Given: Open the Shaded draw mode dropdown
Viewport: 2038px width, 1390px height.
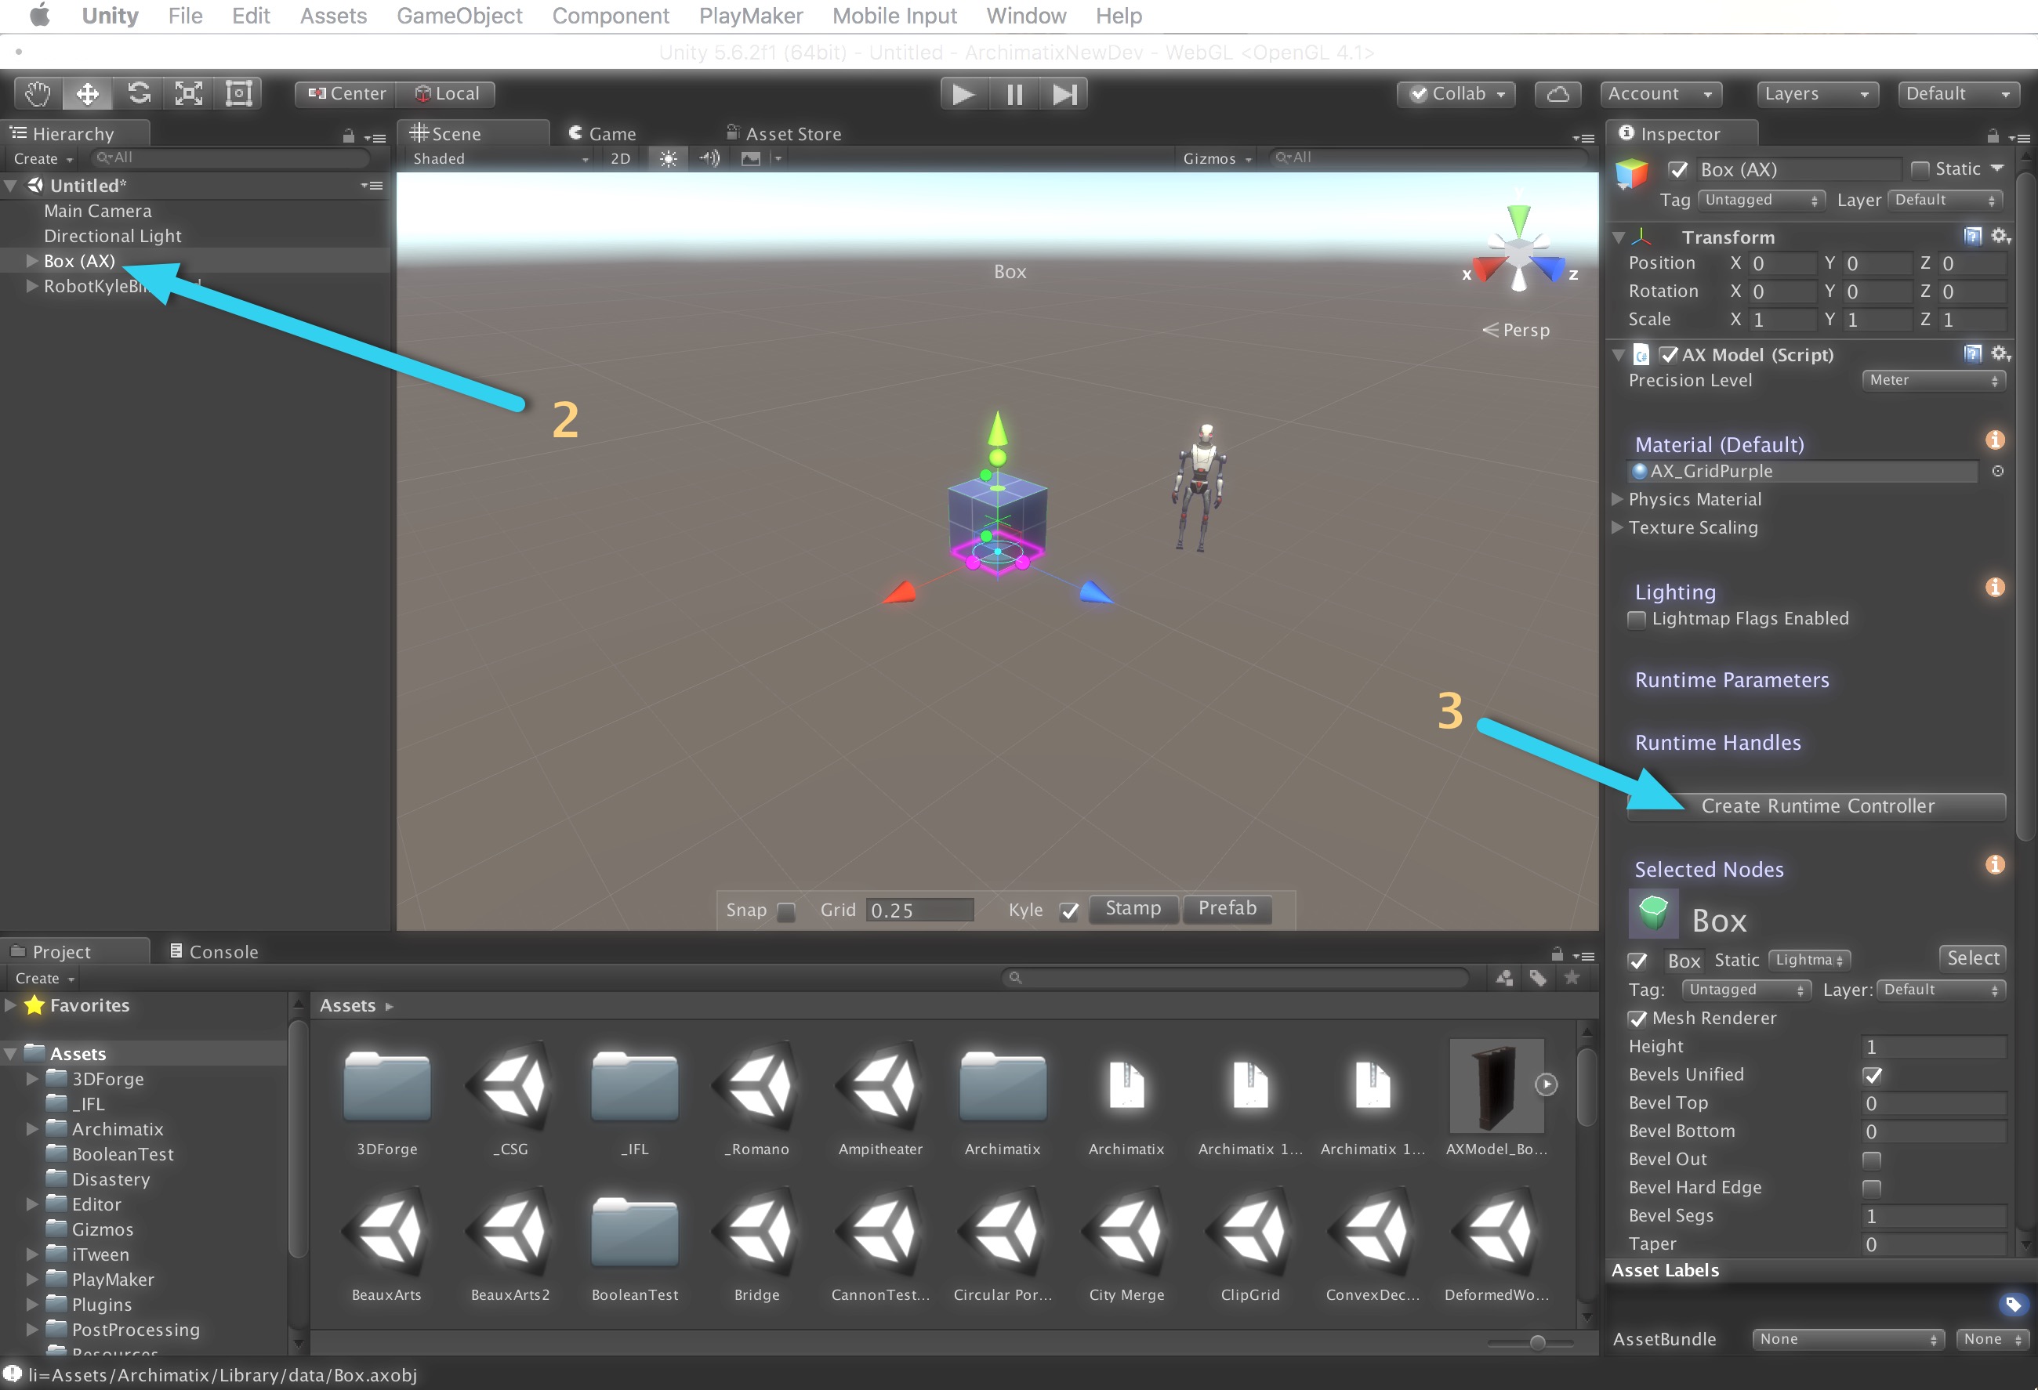Looking at the screenshot, I should click(500, 158).
